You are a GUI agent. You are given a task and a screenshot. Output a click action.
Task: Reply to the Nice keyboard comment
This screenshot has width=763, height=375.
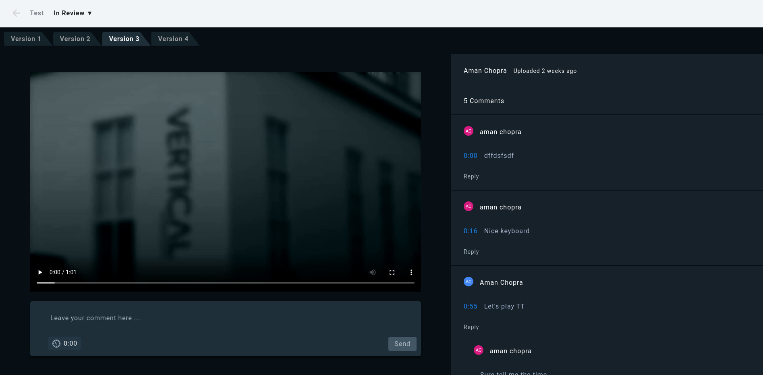(471, 252)
